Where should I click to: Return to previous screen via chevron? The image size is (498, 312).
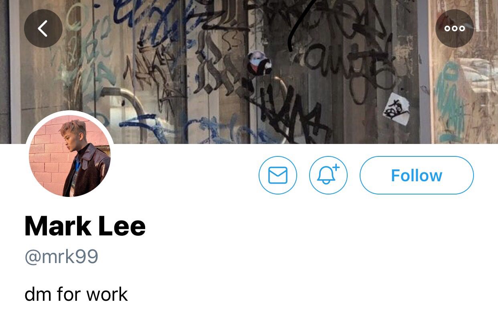[43, 28]
